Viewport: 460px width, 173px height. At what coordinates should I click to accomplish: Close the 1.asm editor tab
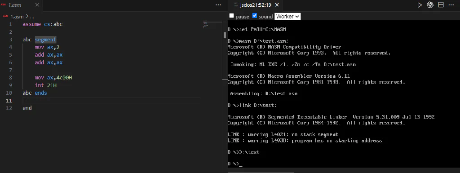[37, 5]
